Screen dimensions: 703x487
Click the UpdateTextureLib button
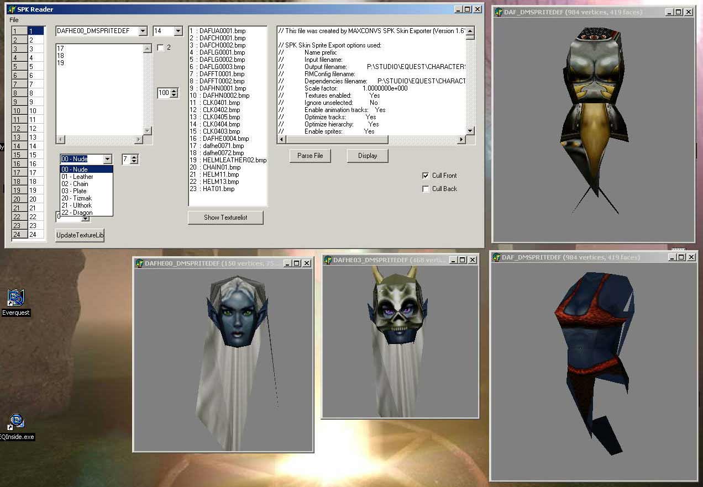click(x=80, y=235)
